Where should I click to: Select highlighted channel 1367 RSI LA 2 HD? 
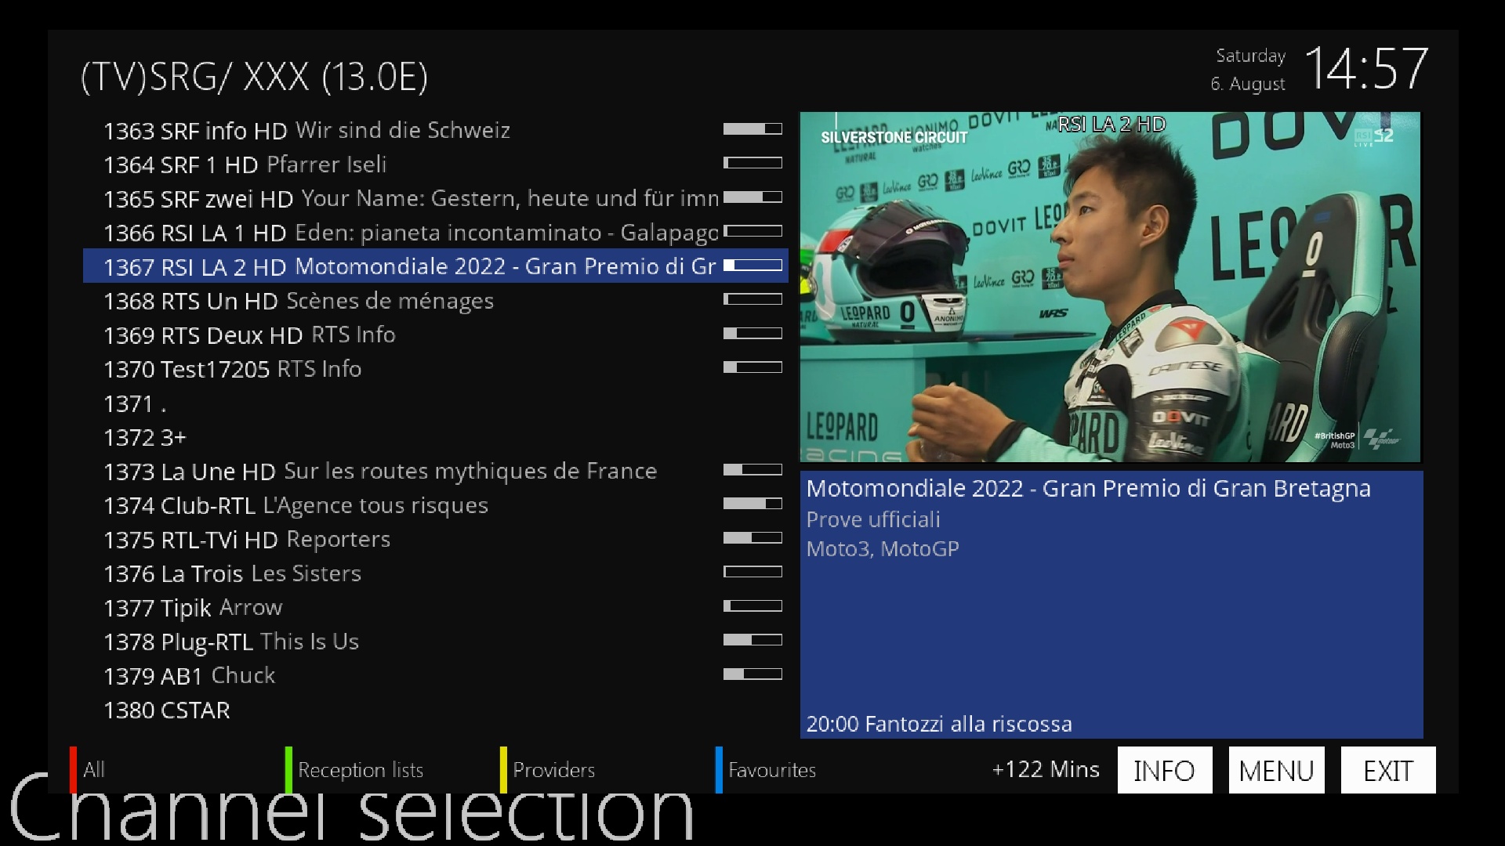tap(435, 266)
